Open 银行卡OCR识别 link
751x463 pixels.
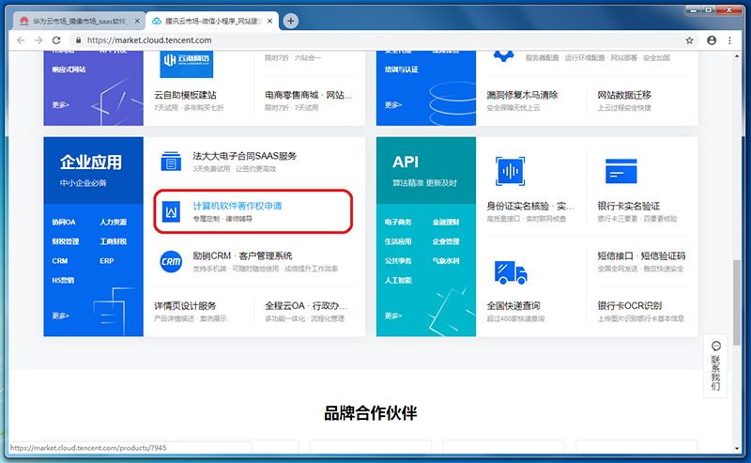(629, 306)
